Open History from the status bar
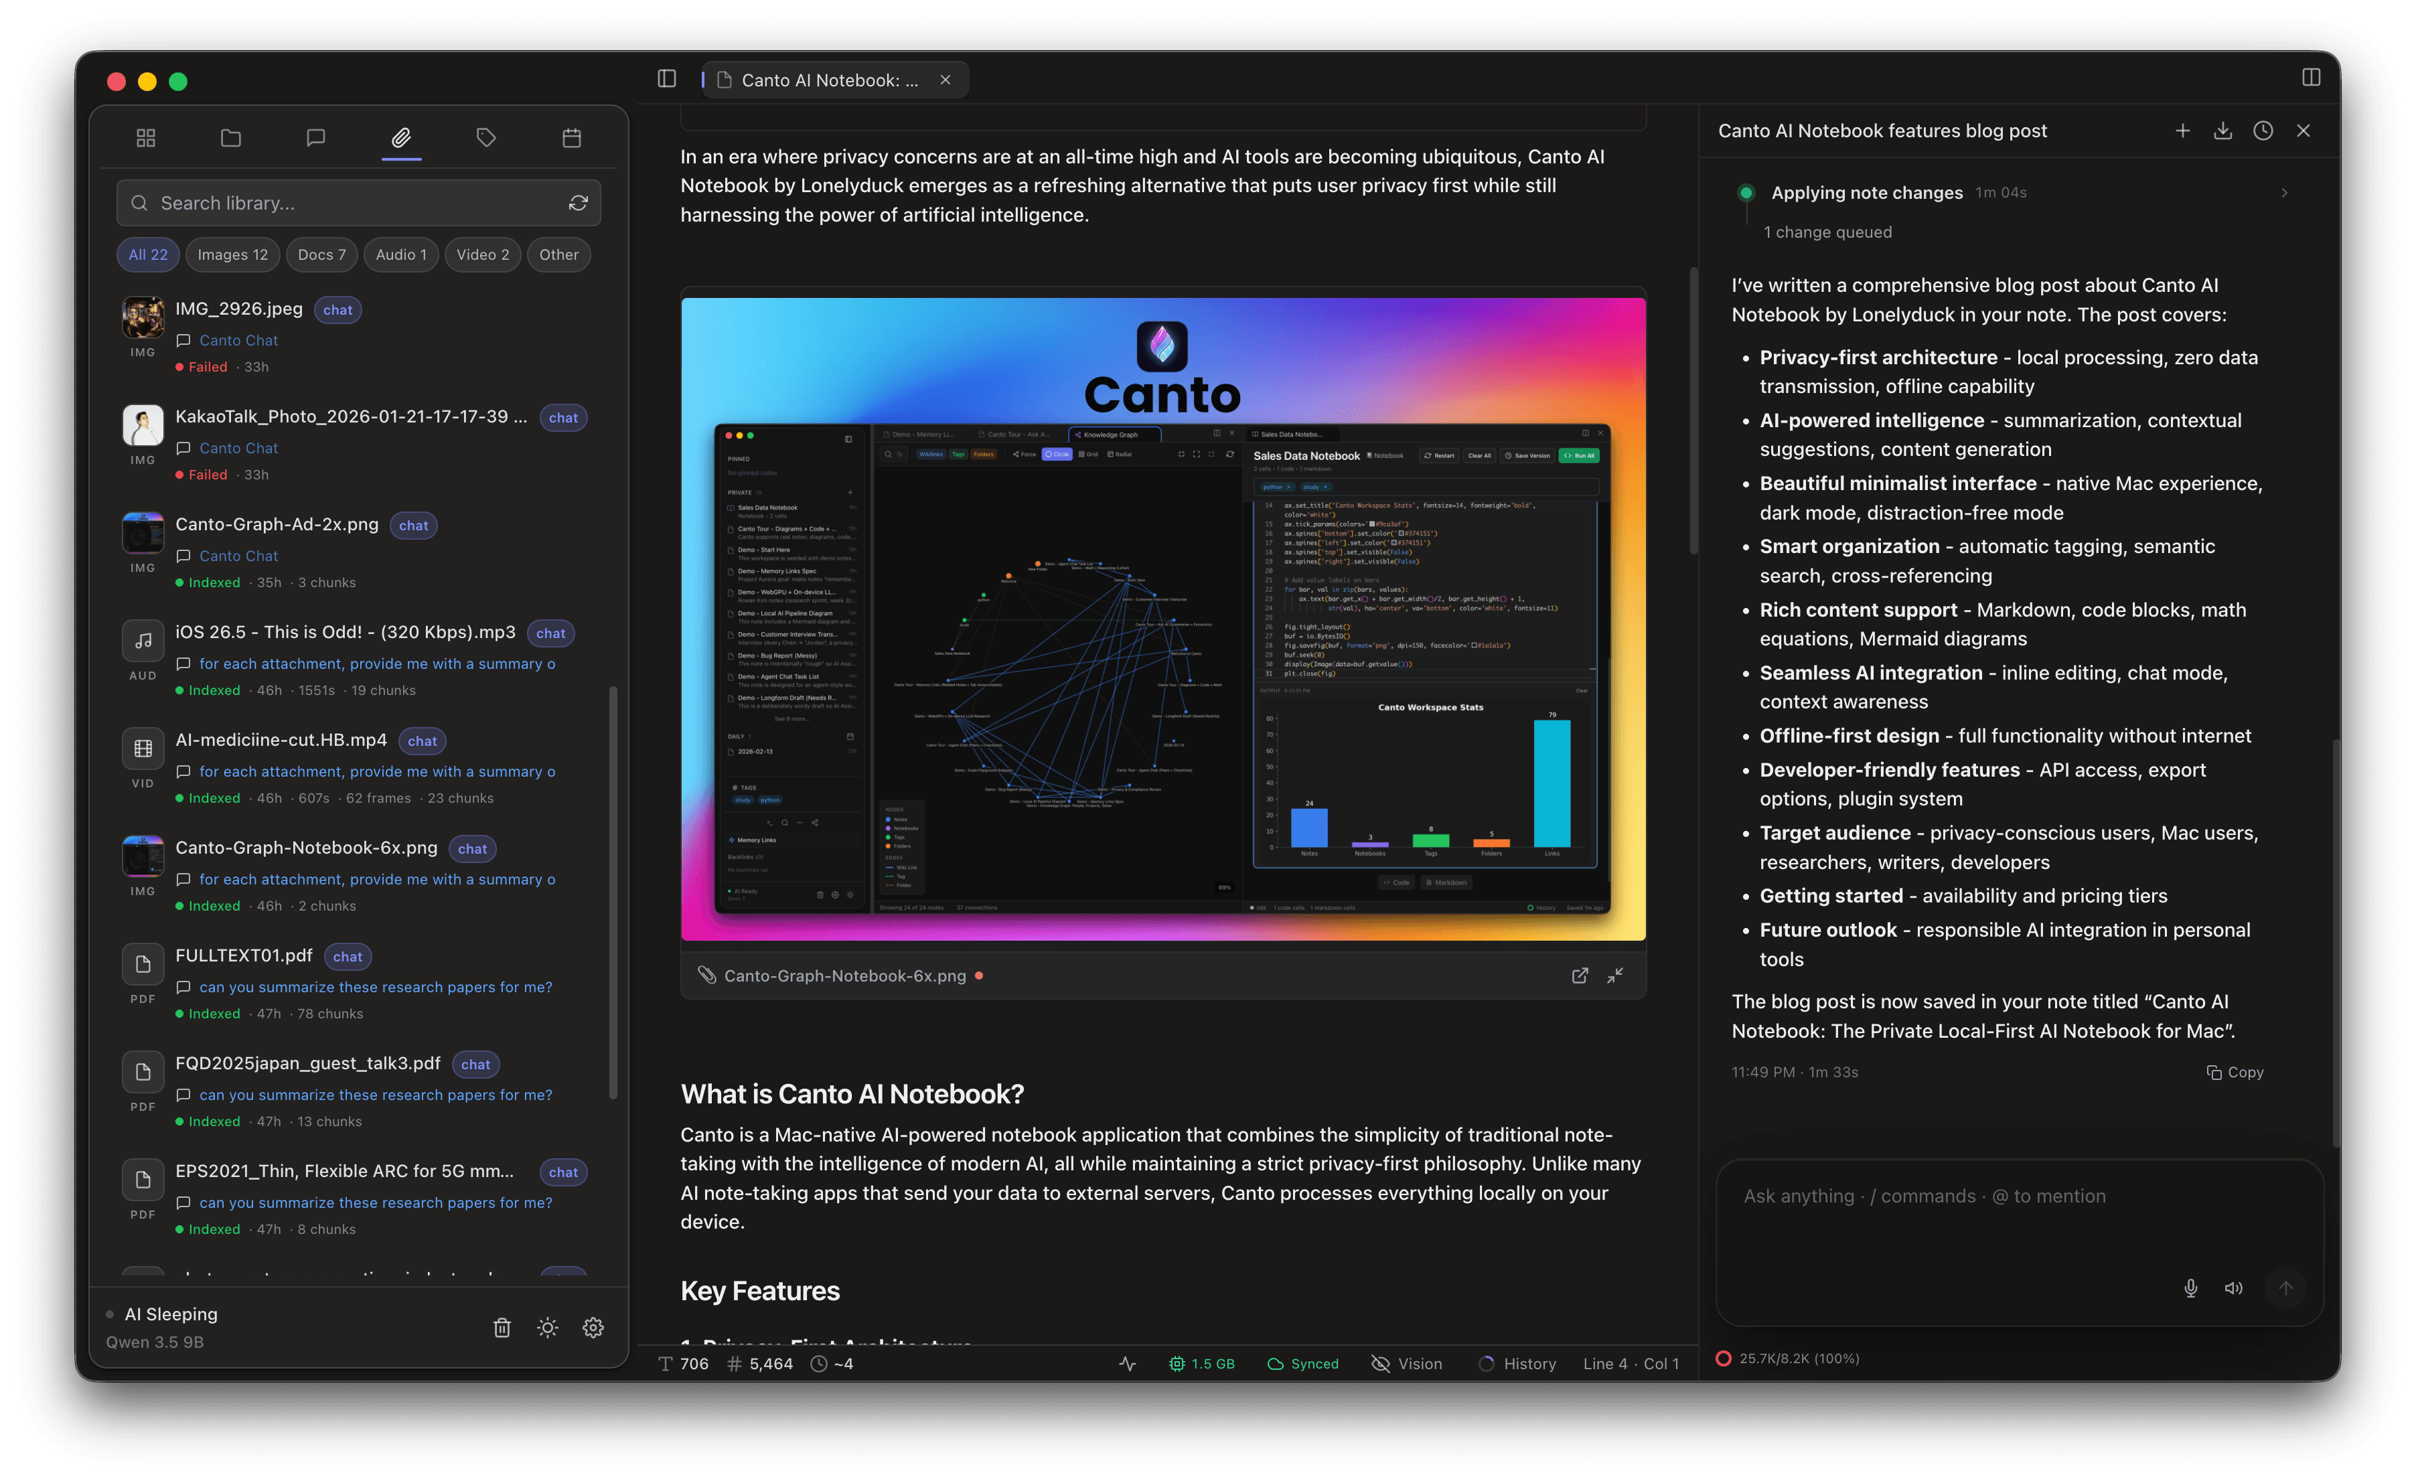Viewport: 2416px width, 1481px height. (x=1517, y=1365)
